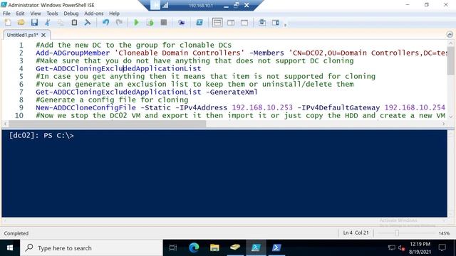Show the Command Add-on pane

click(276, 23)
